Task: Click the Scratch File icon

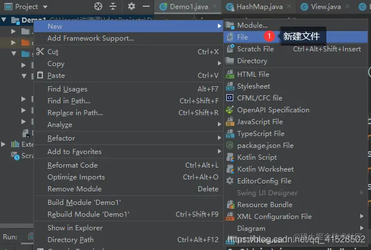Action: tap(230, 49)
